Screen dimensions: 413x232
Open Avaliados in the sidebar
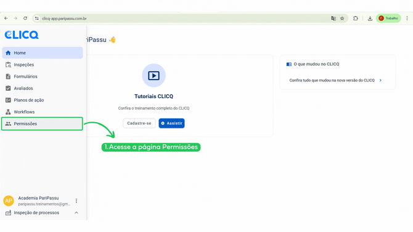click(43, 88)
